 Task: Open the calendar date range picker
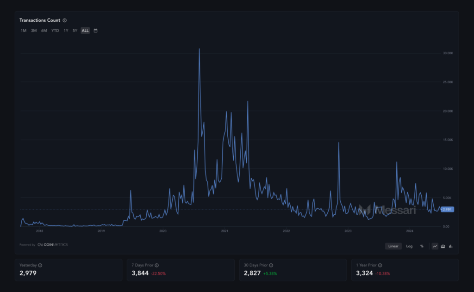point(95,31)
